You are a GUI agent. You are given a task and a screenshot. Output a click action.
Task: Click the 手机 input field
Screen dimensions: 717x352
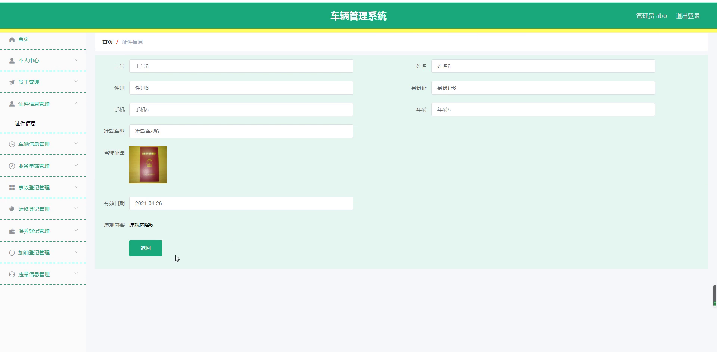pyautogui.click(x=241, y=109)
